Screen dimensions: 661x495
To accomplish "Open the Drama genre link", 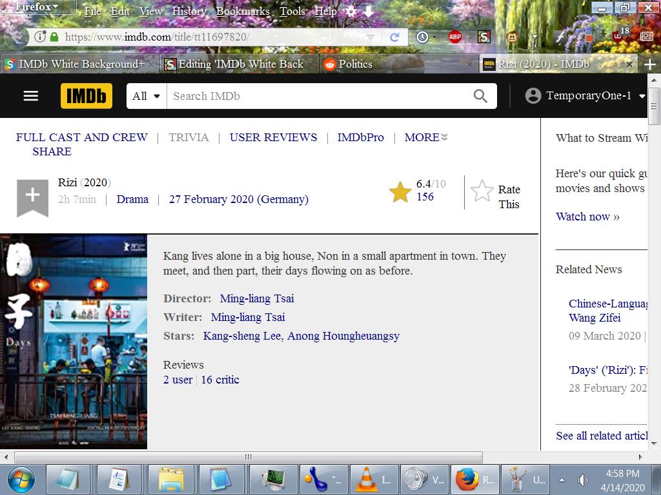I will pyautogui.click(x=132, y=199).
